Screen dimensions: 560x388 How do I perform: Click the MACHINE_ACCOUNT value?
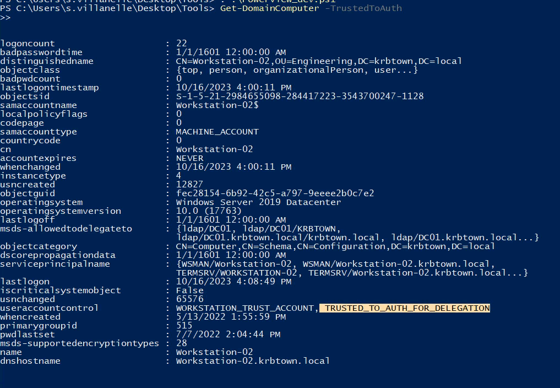[x=217, y=132]
